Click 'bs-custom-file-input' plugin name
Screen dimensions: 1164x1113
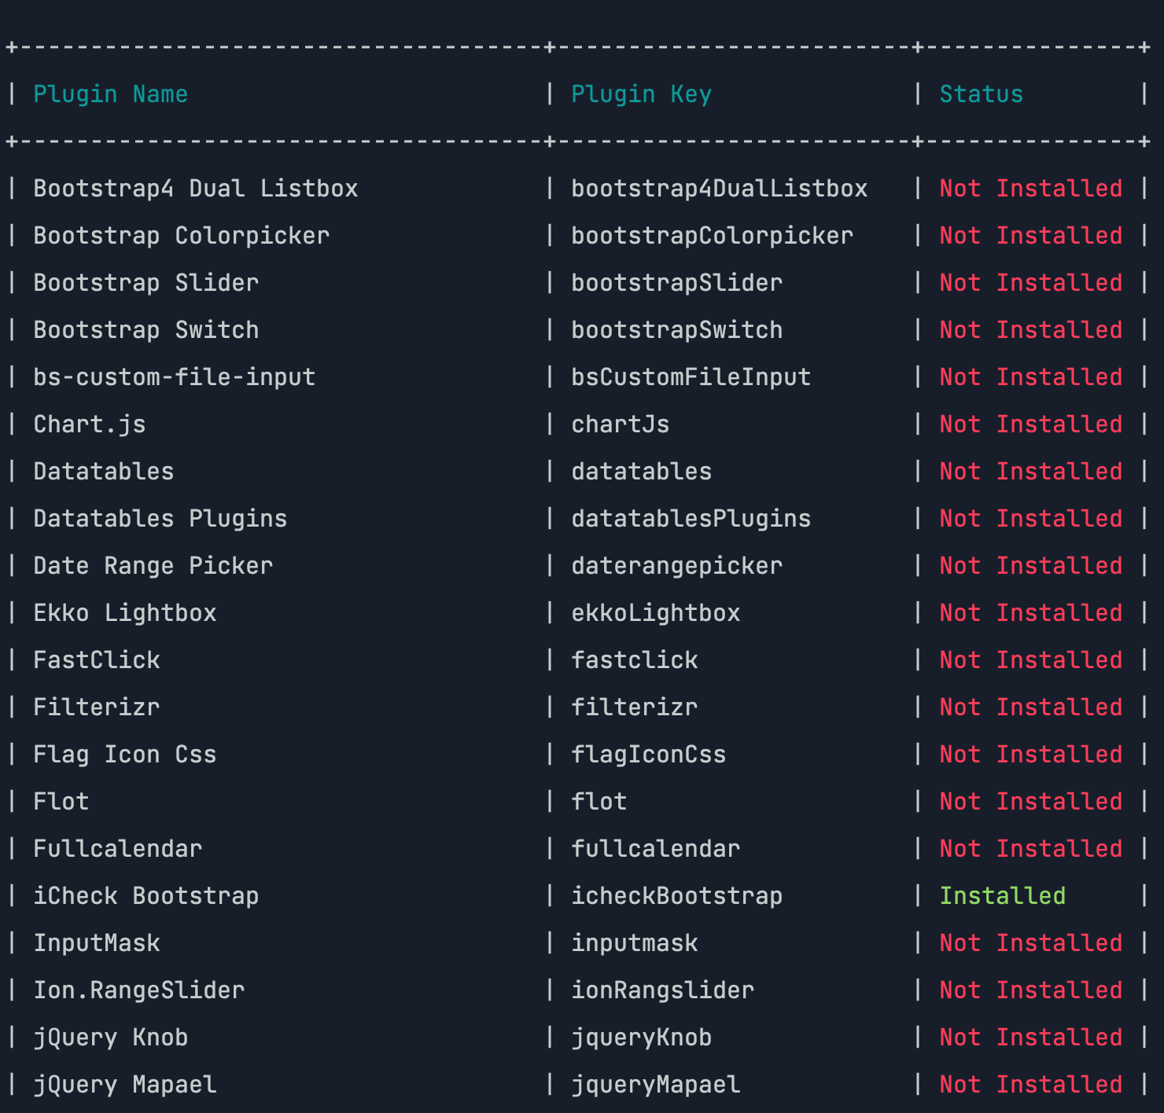175,377
